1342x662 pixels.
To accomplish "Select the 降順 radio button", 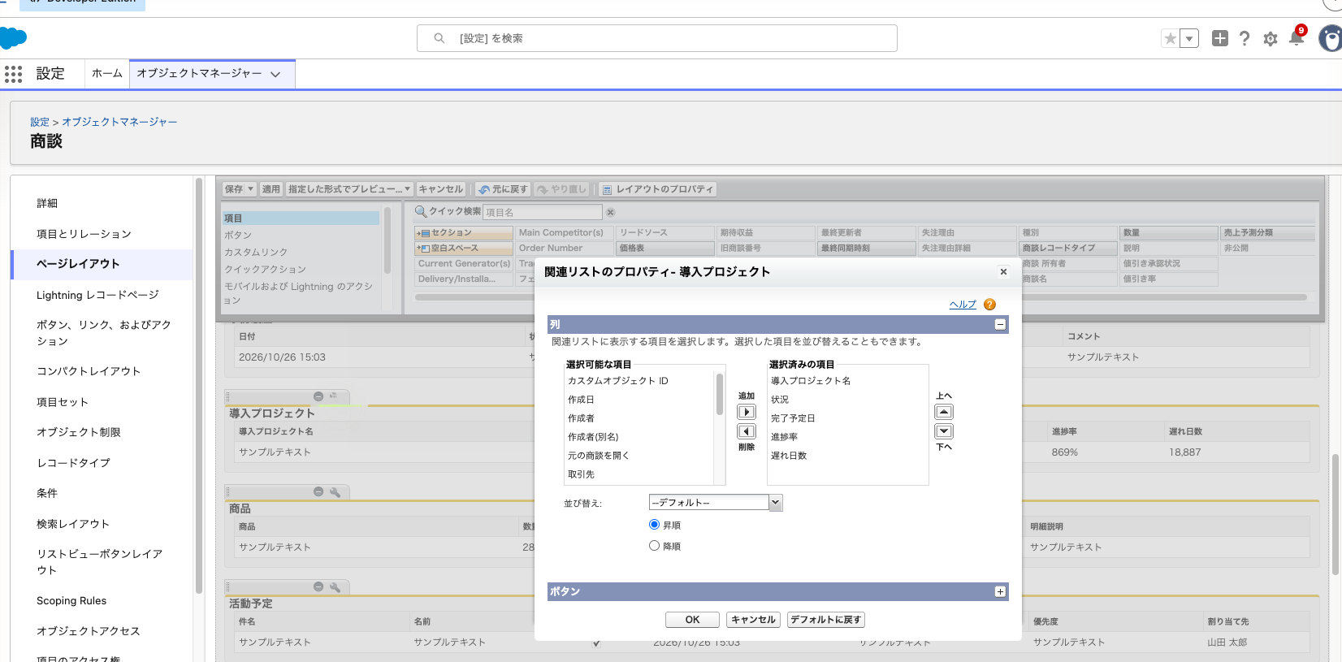I will 654,546.
